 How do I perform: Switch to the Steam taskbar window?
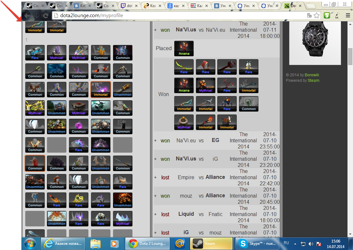[211, 244]
